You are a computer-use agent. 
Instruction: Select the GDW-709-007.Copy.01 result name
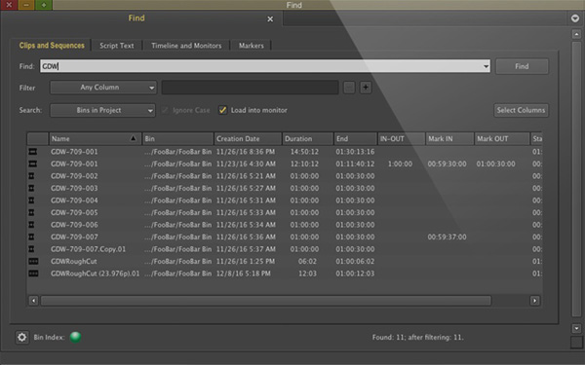click(88, 249)
